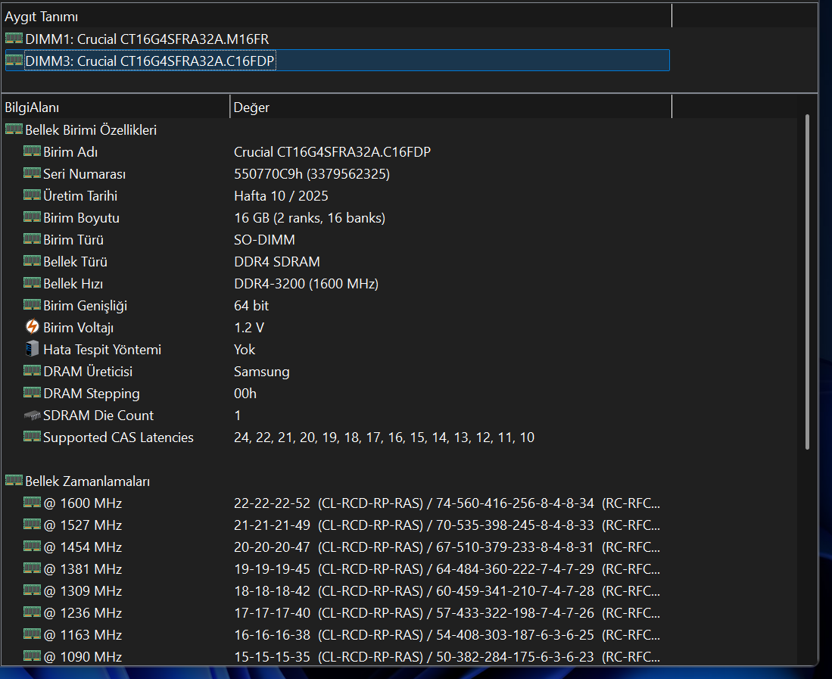The height and width of the screenshot is (679, 832).
Task: Select the Seri Numarası field label
Action: (84, 174)
